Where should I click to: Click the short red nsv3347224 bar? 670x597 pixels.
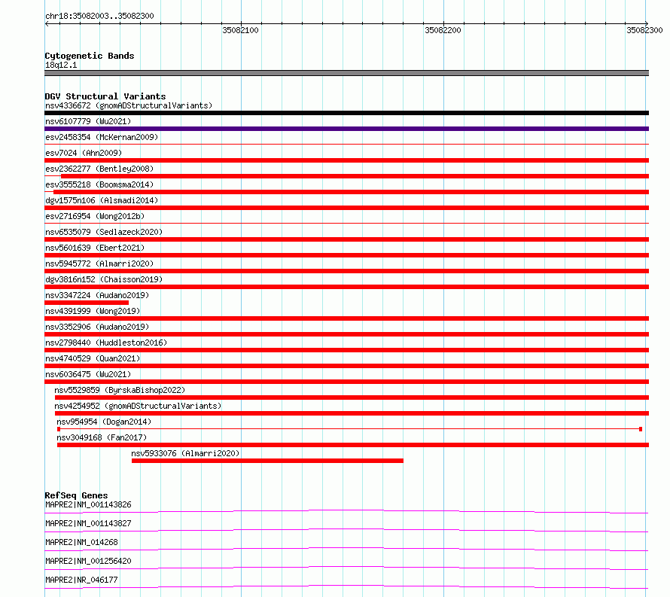click(87, 303)
